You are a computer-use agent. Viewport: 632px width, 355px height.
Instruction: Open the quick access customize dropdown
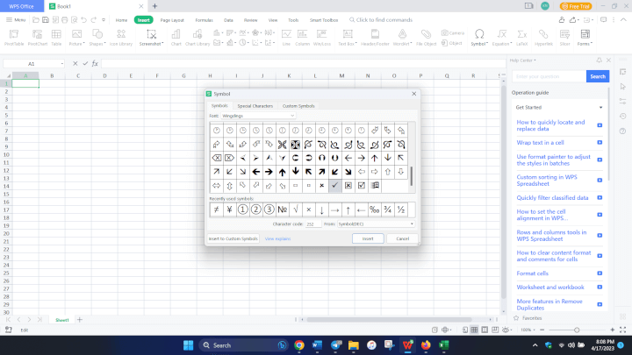coord(104,19)
